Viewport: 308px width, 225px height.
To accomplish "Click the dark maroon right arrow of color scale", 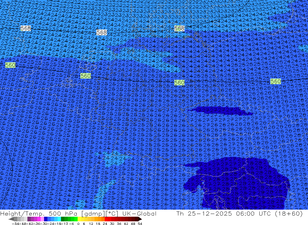I will tap(140, 219).
